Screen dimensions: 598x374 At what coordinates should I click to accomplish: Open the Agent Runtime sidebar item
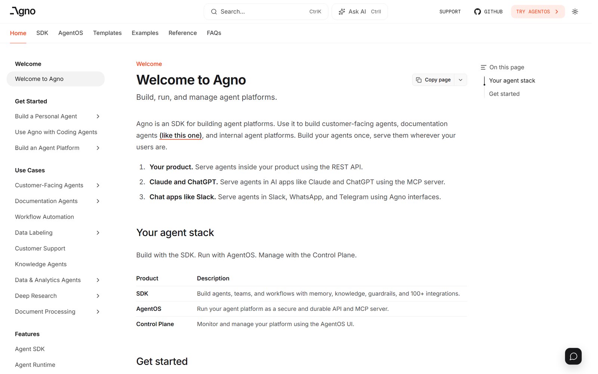[35, 365]
